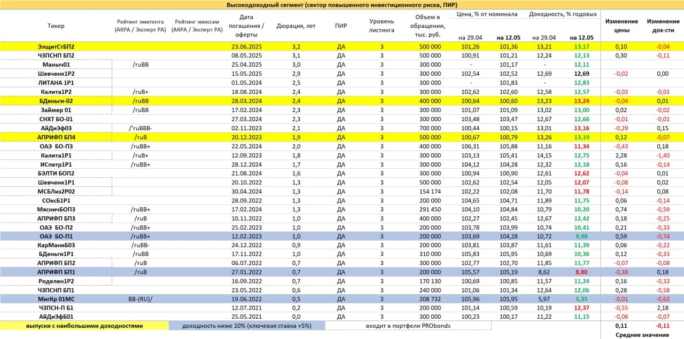Click the ticker cell 'МигКр 01МС'
This screenshot has height=339, width=684.
(56, 298)
